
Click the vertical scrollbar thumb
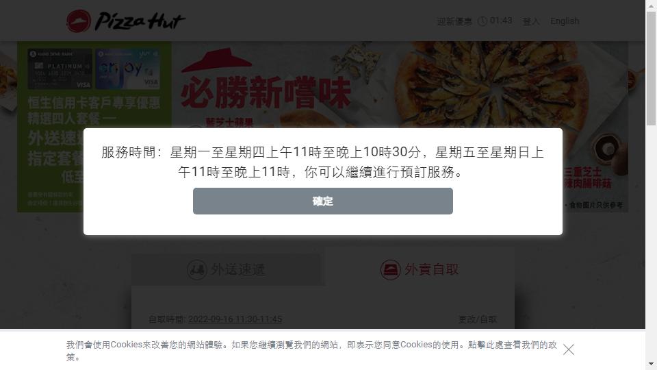tap(651, 69)
